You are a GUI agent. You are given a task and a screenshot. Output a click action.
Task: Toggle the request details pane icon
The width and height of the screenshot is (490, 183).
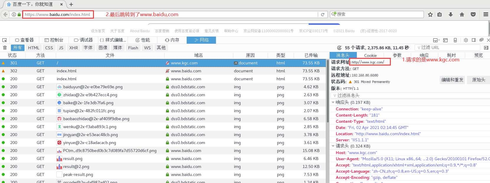tap(486, 48)
